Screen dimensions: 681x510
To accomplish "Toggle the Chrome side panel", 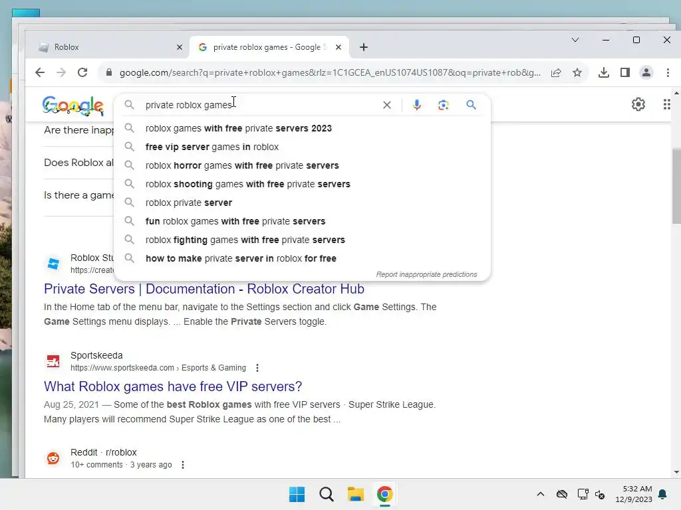I will click(625, 72).
